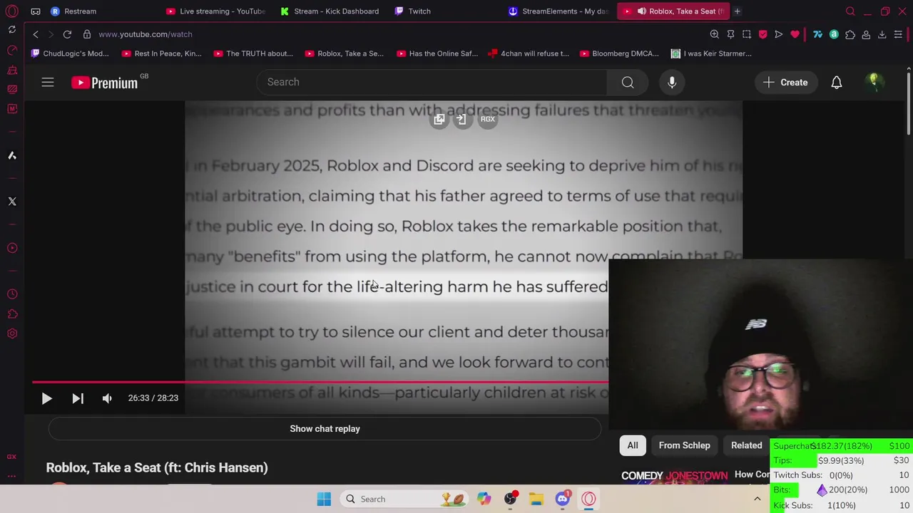
Task: Open ChudLogic's Mod bookmark
Action: point(70,53)
